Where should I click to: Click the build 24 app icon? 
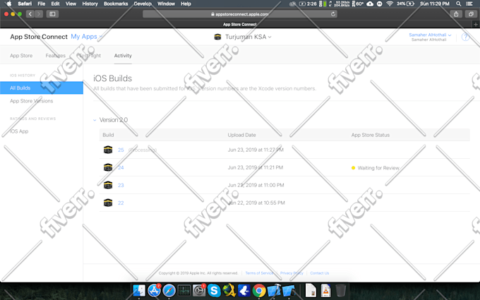108,167
